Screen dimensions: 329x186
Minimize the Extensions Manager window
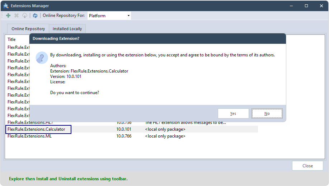pos(291,6)
